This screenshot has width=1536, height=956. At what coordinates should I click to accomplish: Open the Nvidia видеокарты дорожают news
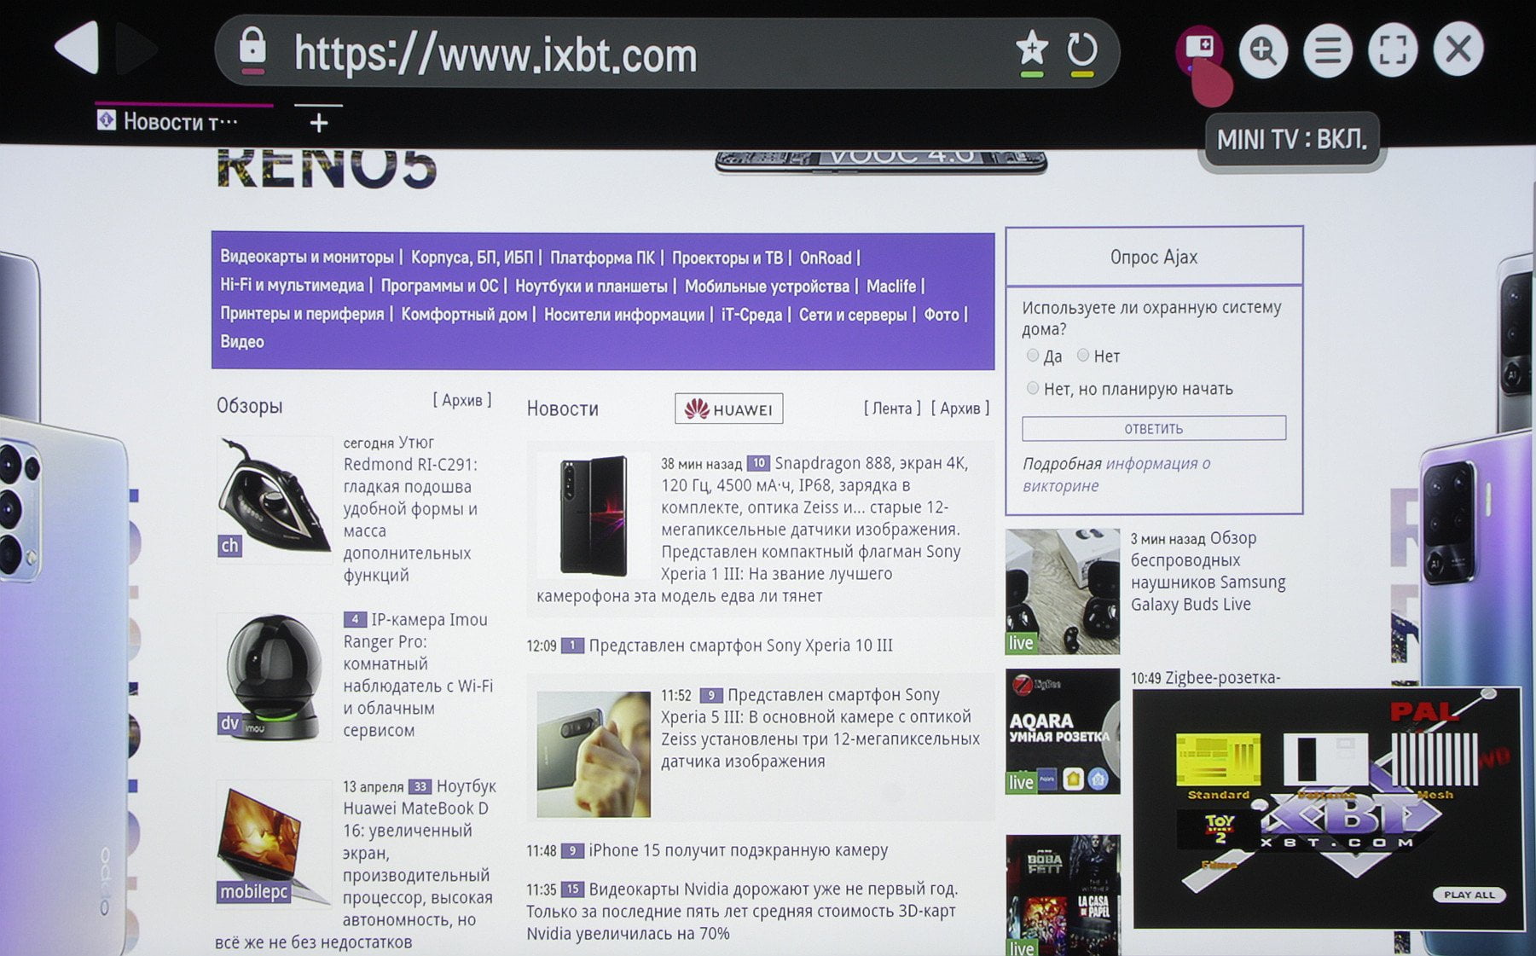pyautogui.click(x=742, y=911)
